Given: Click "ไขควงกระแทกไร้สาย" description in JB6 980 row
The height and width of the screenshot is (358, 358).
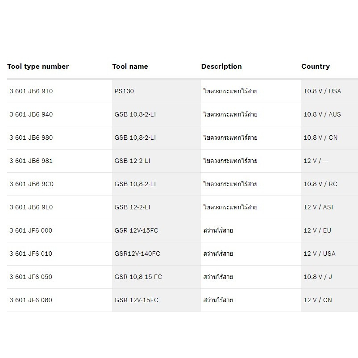Looking at the screenshot, I should click(x=230, y=137).
